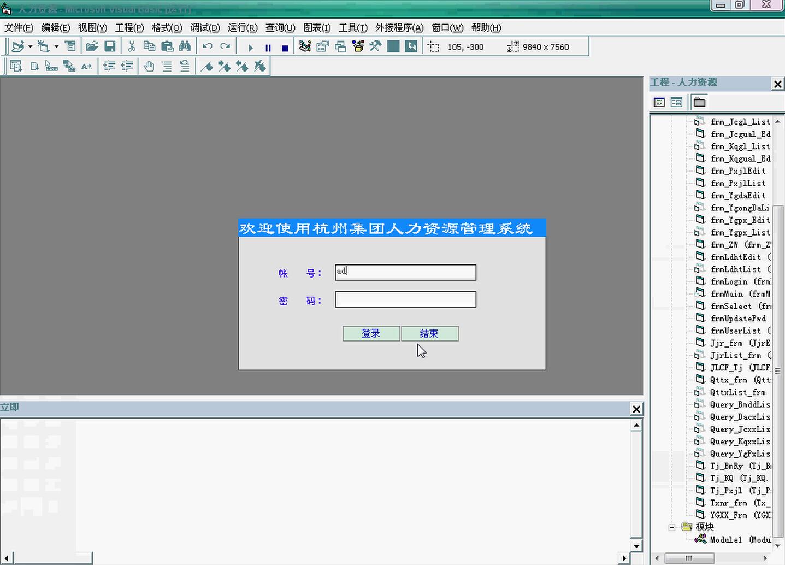Click the Redo arrow icon
This screenshot has width=785, height=565.
pos(225,47)
